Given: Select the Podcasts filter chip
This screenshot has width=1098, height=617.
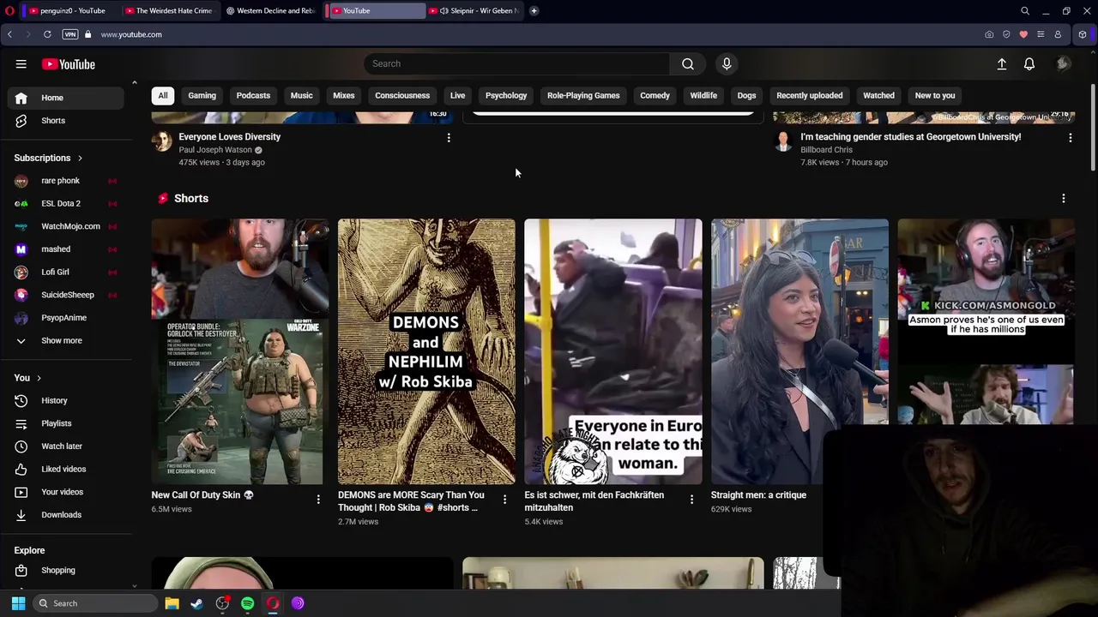Looking at the screenshot, I should 253,95.
